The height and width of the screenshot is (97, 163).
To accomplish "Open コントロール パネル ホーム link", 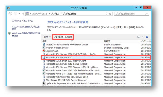I will point(22,21).
